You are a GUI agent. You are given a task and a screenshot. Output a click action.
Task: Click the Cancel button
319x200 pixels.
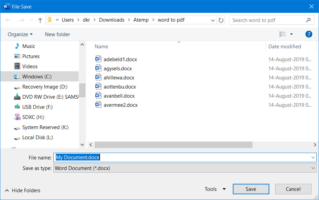tap(293, 189)
